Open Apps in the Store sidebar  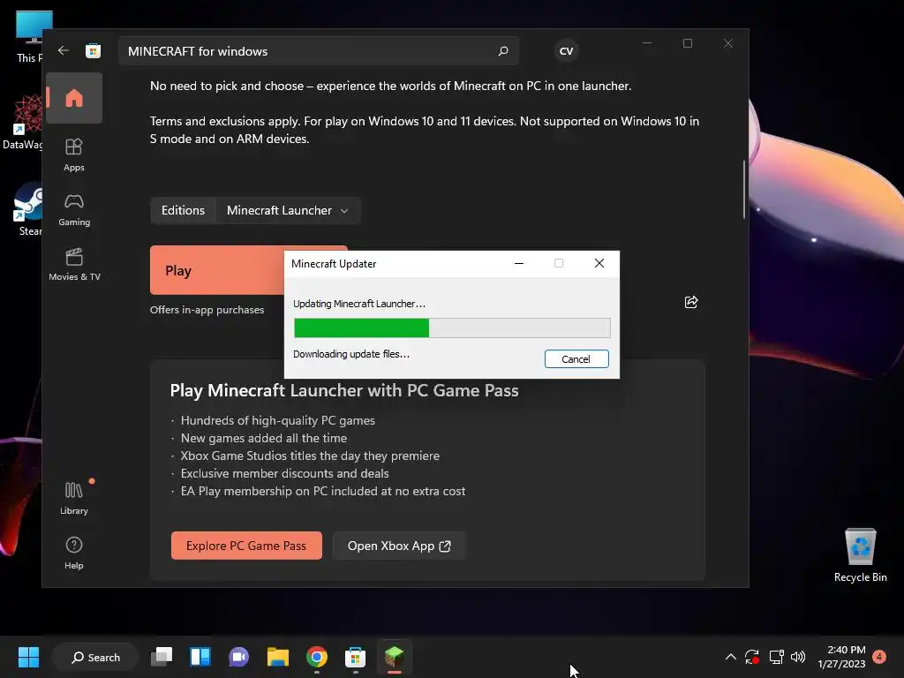tap(74, 154)
